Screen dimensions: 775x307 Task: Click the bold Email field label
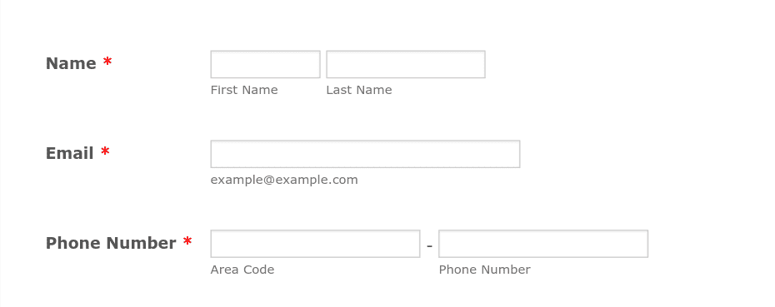coord(70,153)
